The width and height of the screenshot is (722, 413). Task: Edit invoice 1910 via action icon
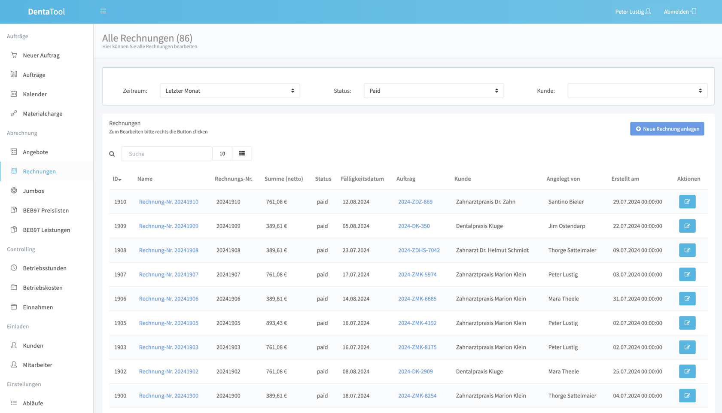(x=687, y=201)
